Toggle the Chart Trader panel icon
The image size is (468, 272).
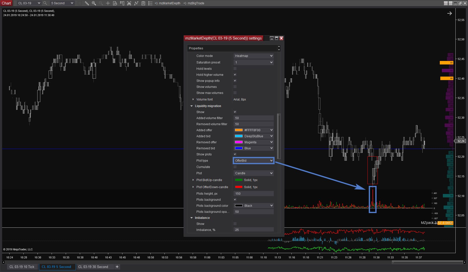click(122, 3)
